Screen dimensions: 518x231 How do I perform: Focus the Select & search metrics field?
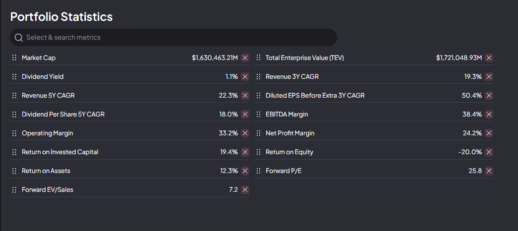(173, 38)
